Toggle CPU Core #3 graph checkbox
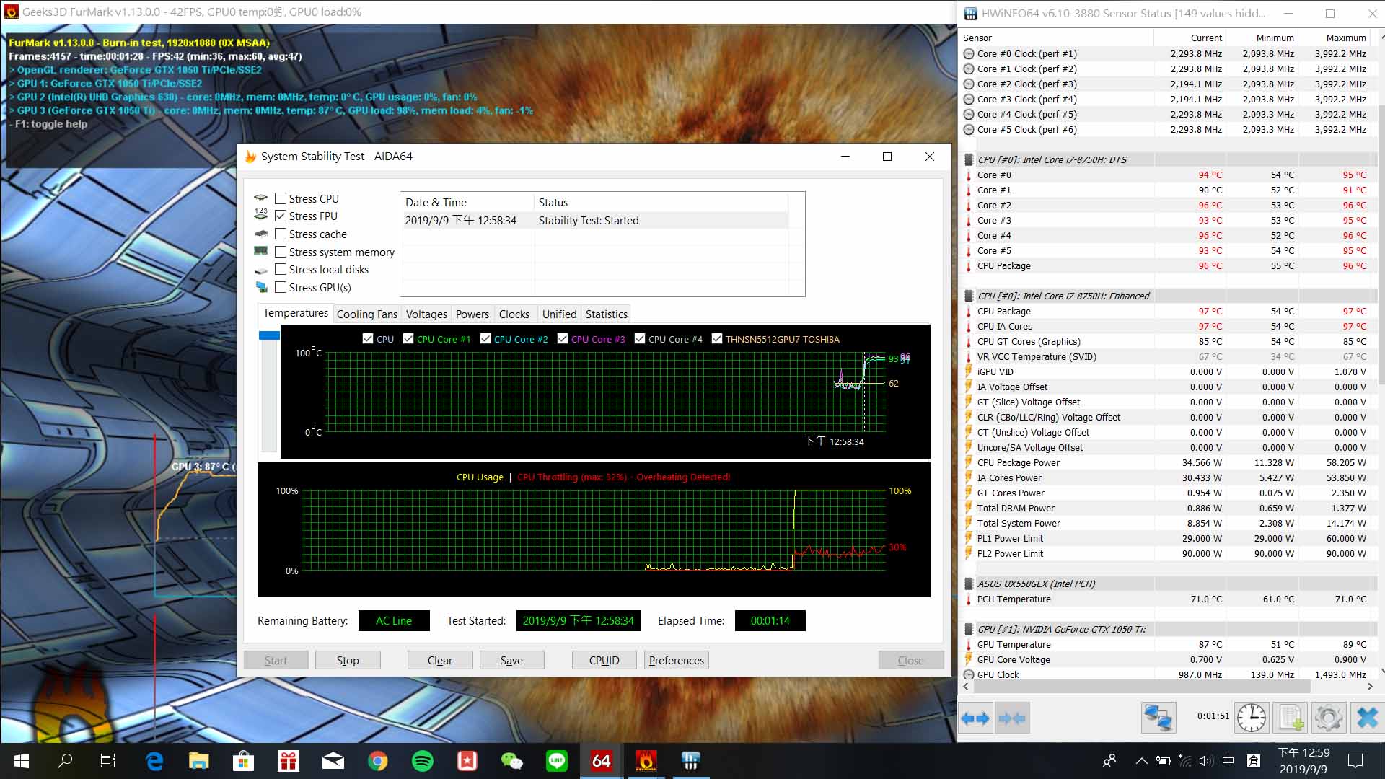1385x779 pixels. (x=563, y=338)
